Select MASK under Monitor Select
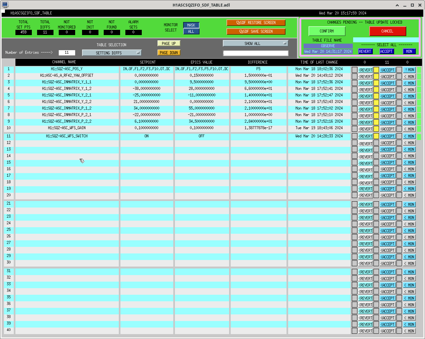 click(x=191, y=25)
